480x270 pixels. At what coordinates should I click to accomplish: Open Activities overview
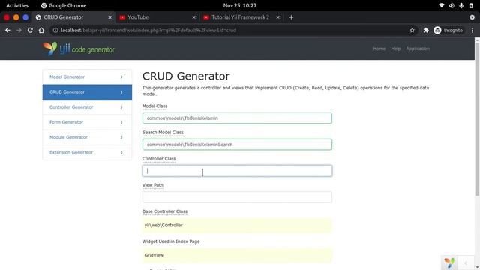(17, 5)
